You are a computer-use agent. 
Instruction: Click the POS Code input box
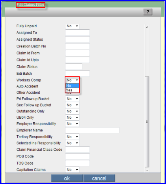78,156
